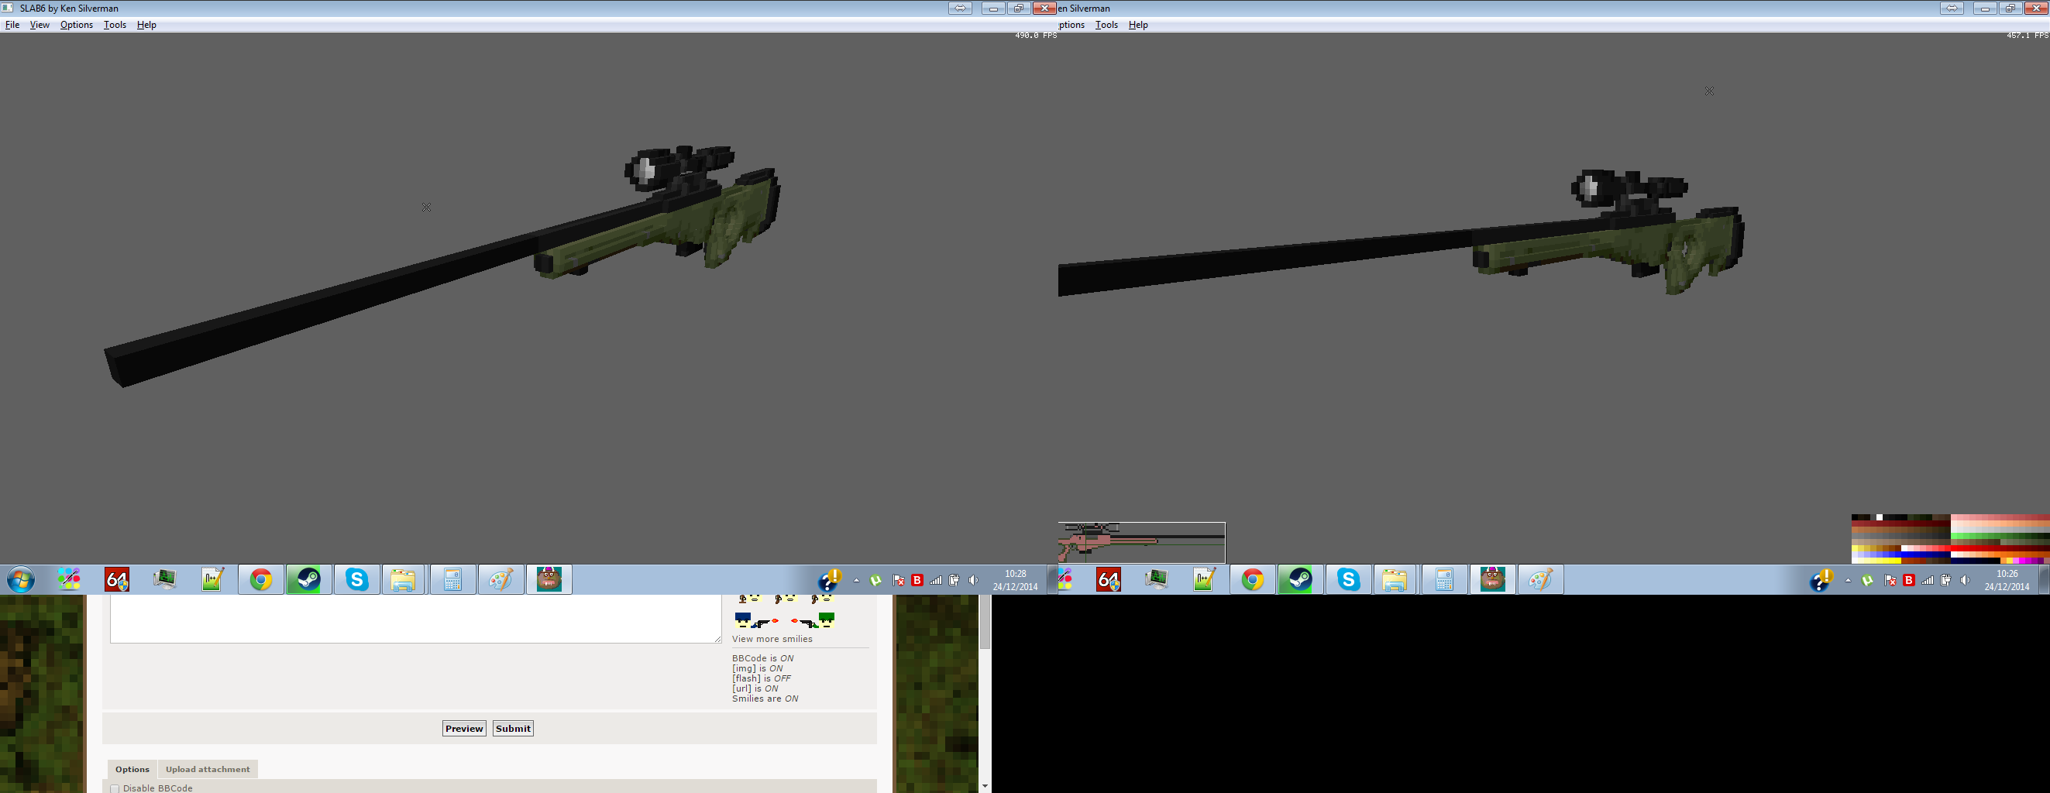Open the Tools menu in SLAB6
The image size is (2050, 793).
[x=115, y=25]
